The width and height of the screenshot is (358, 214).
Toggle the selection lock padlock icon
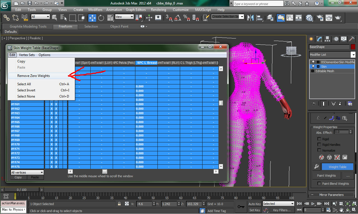[x=119, y=204]
